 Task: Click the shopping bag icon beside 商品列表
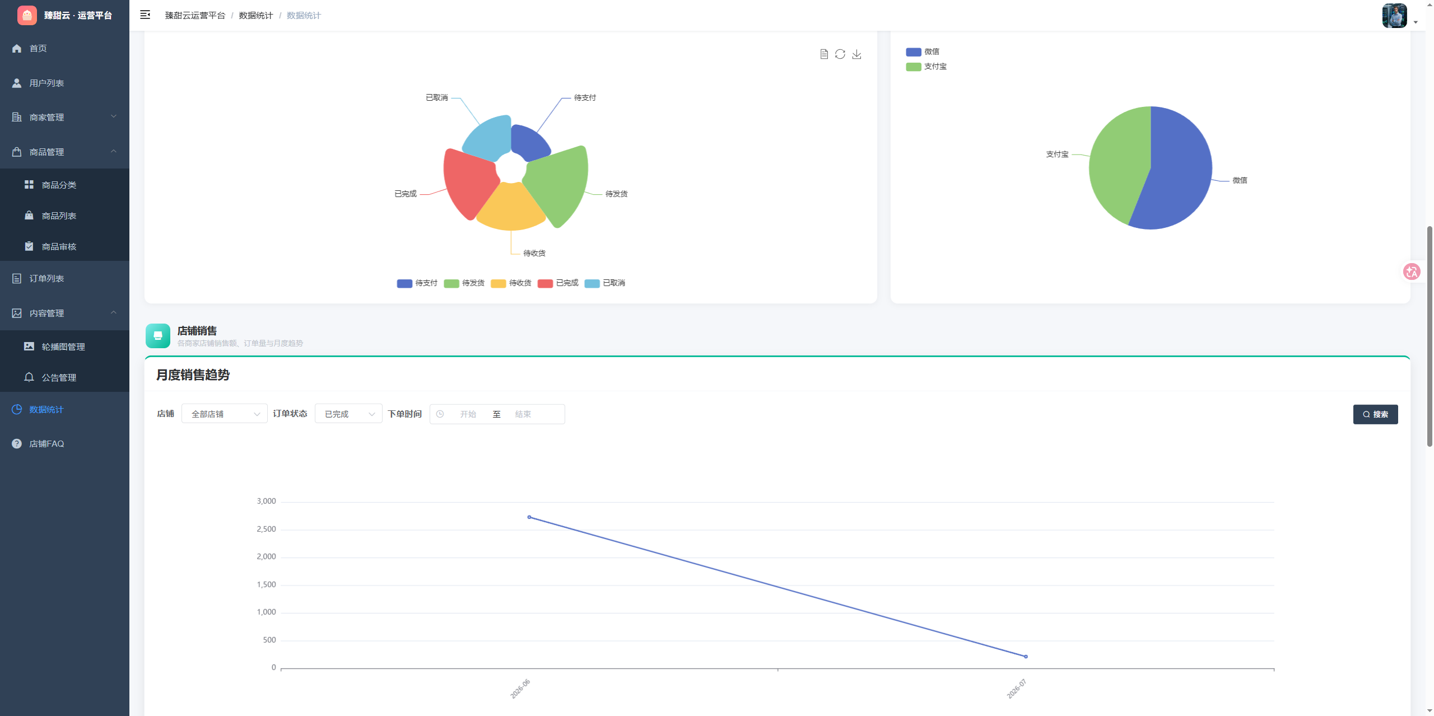[x=29, y=215]
